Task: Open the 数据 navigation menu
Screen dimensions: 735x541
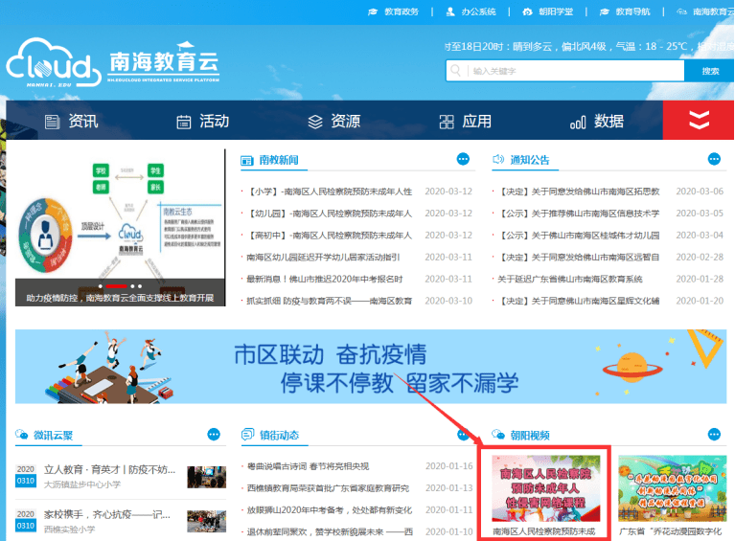Action: coord(597,122)
